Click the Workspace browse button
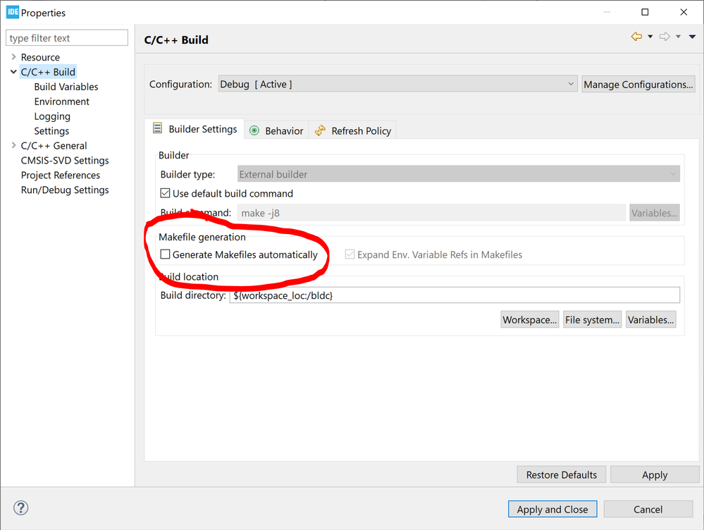 pyautogui.click(x=529, y=320)
